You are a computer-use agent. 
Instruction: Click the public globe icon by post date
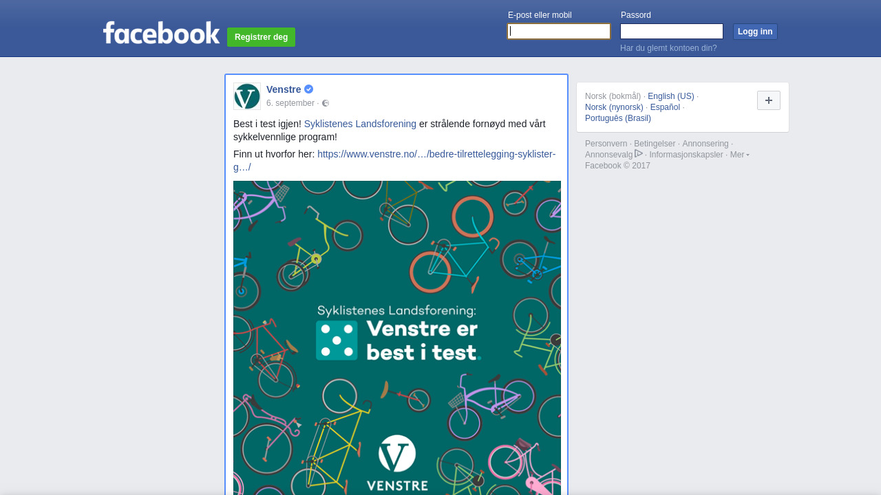(326, 103)
